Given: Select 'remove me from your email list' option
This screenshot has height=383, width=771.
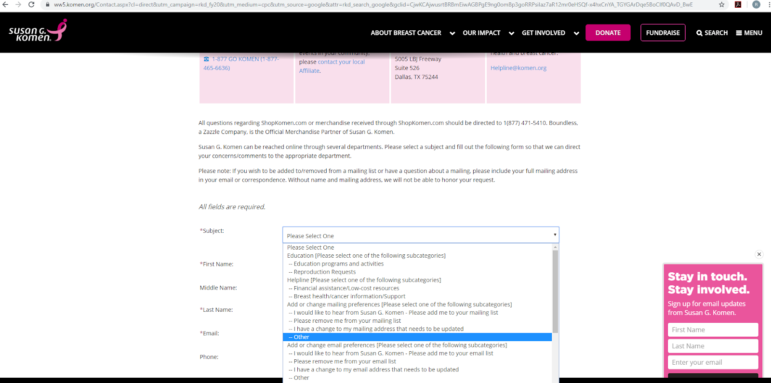Looking at the screenshot, I should click(x=417, y=361).
